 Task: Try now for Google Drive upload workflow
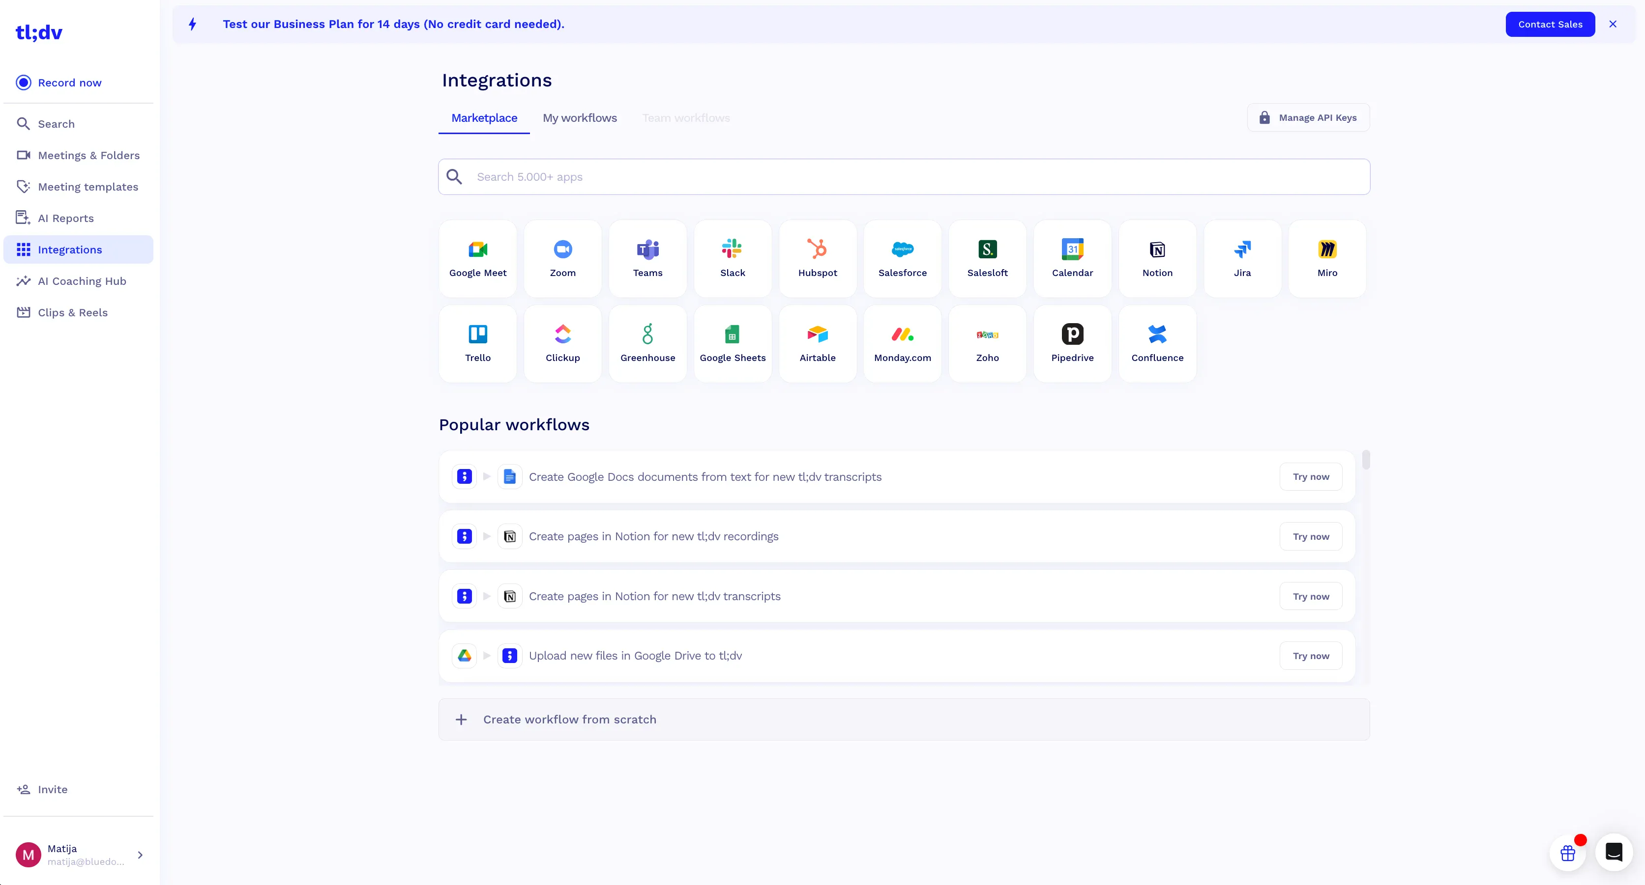[1311, 656]
